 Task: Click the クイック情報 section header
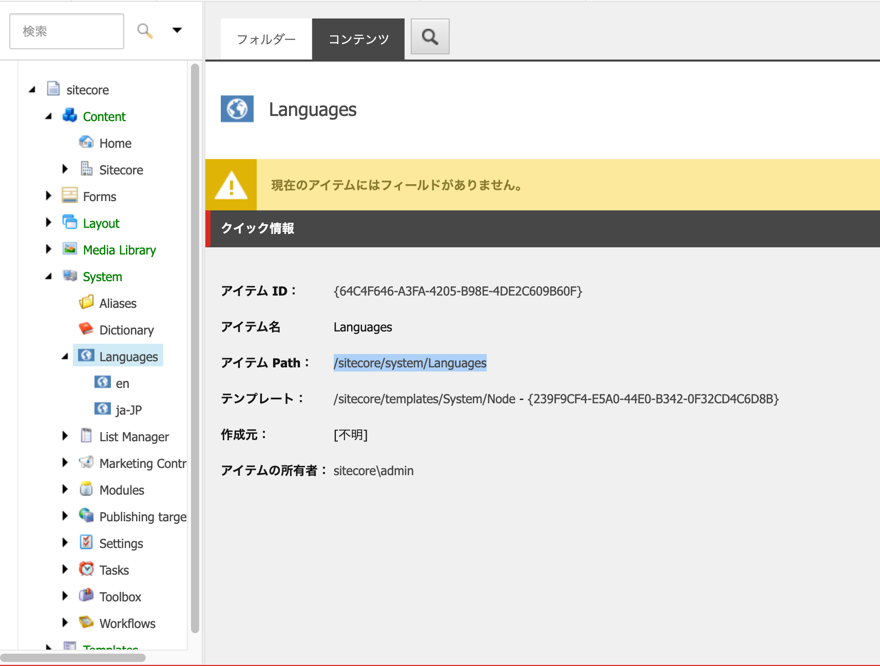point(543,228)
